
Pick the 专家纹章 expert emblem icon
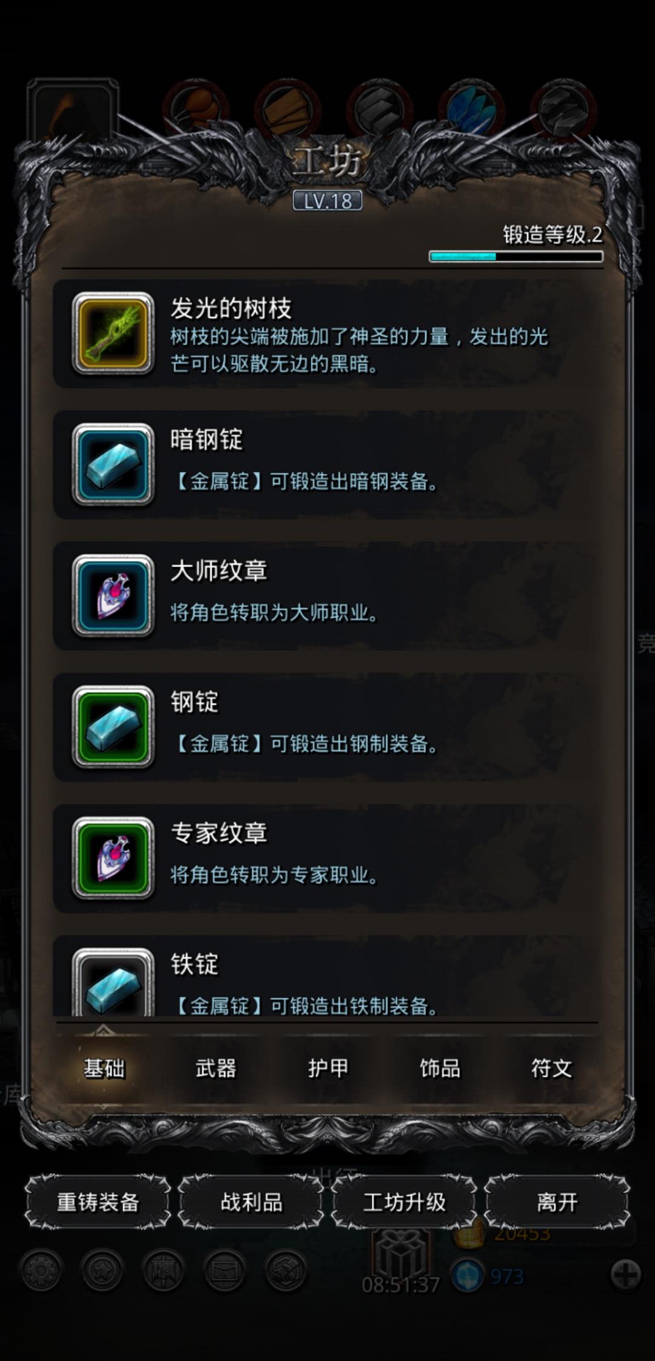click(x=113, y=857)
